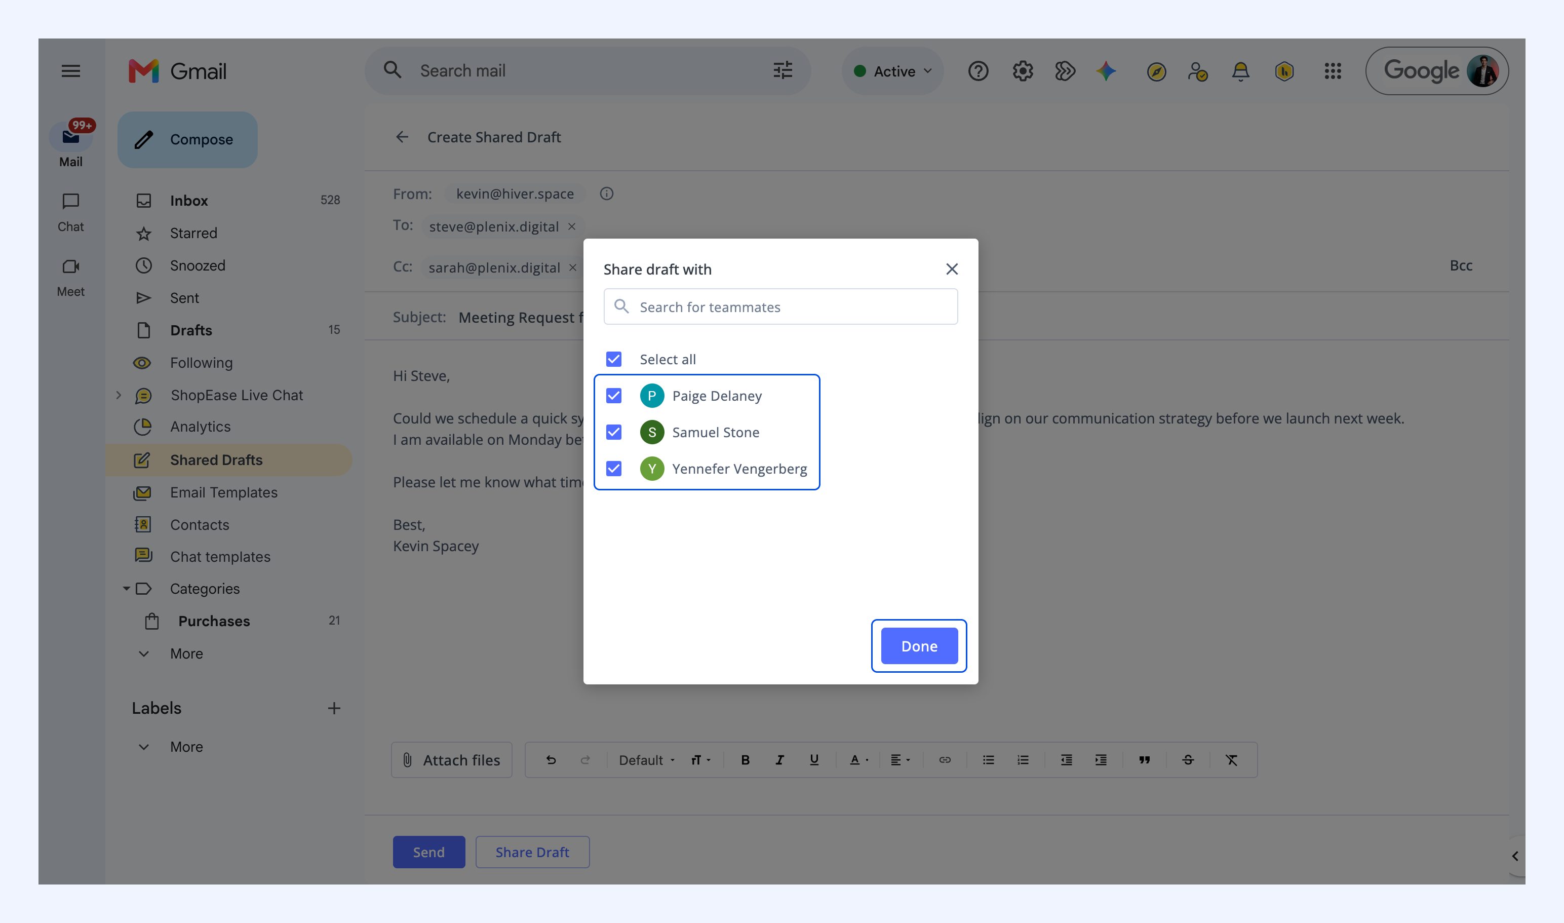Open the Snoozed folder
This screenshot has width=1564, height=923.
[229, 265]
